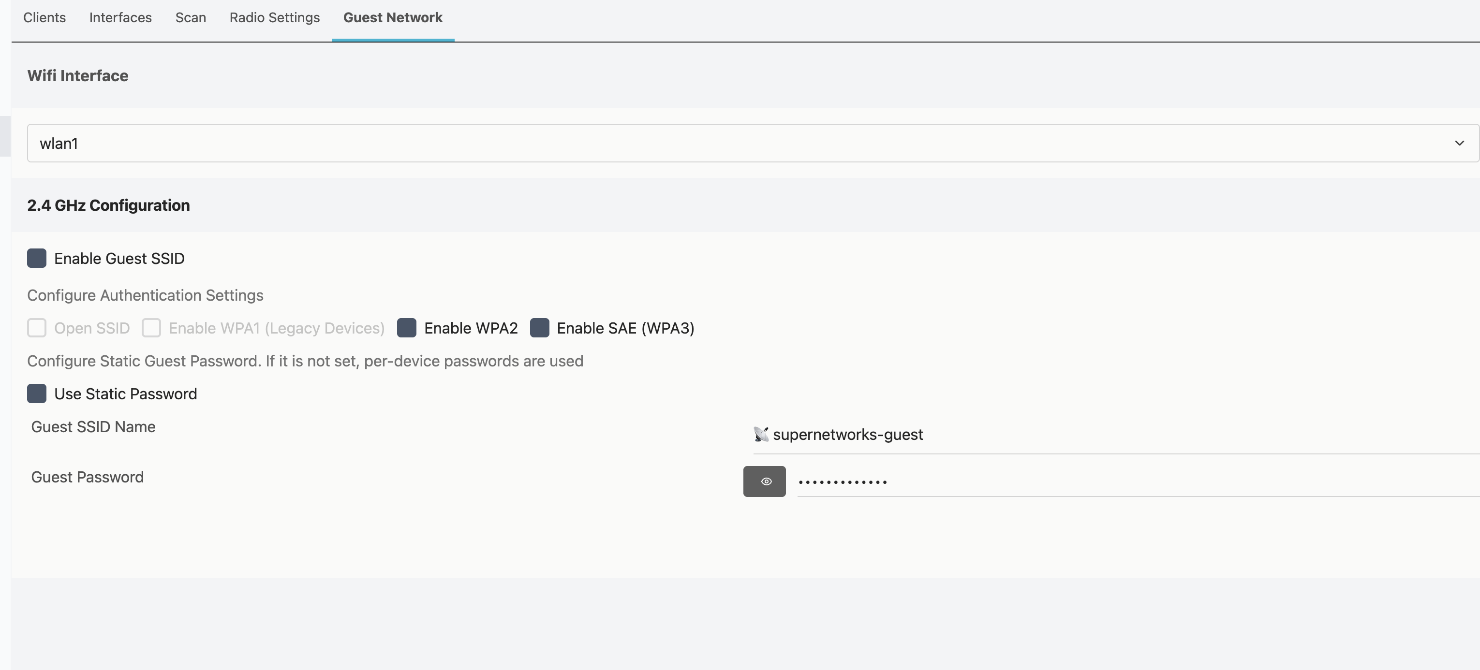Toggle the Enable WPA2 checkbox
Image resolution: width=1480 pixels, height=670 pixels.
click(x=407, y=328)
